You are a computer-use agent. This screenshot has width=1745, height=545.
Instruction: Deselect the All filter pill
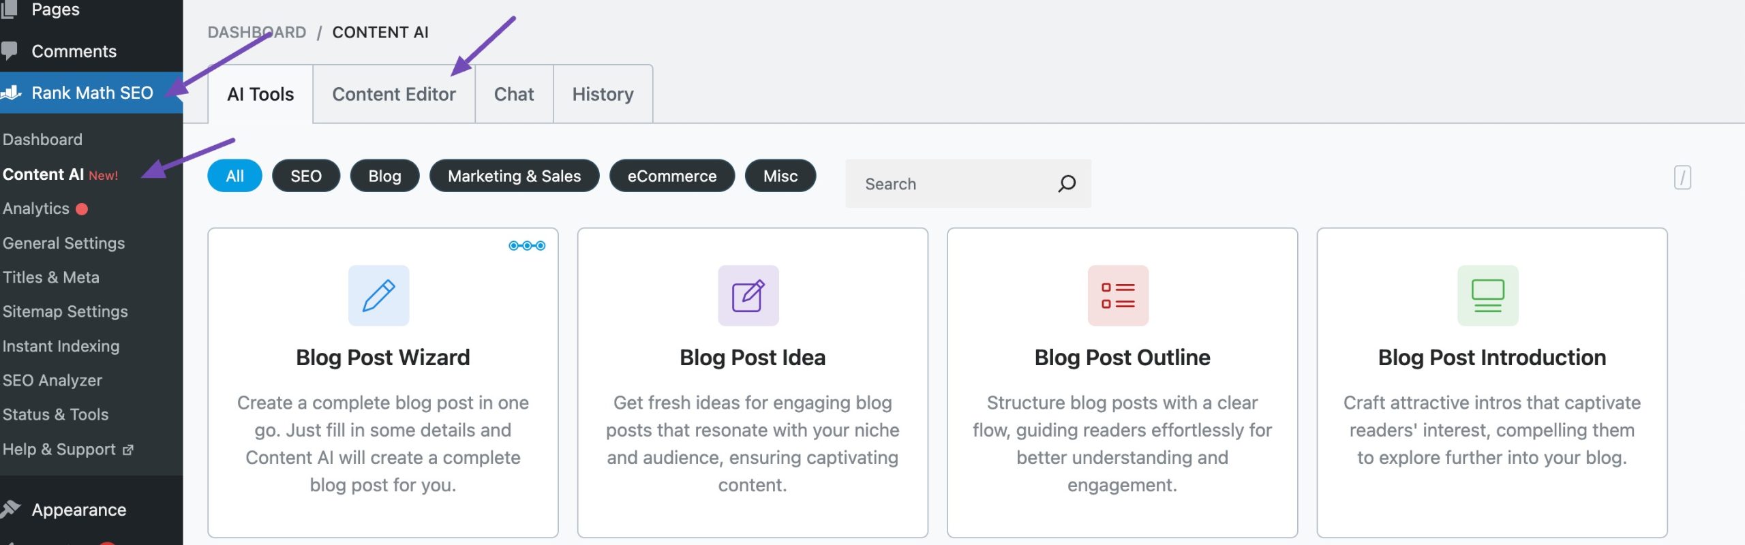(x=234, y=176)
